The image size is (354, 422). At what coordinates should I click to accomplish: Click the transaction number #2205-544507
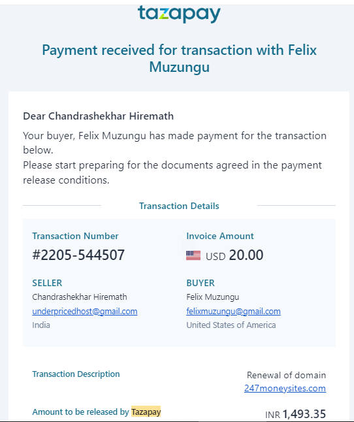[x=78, y=255]
